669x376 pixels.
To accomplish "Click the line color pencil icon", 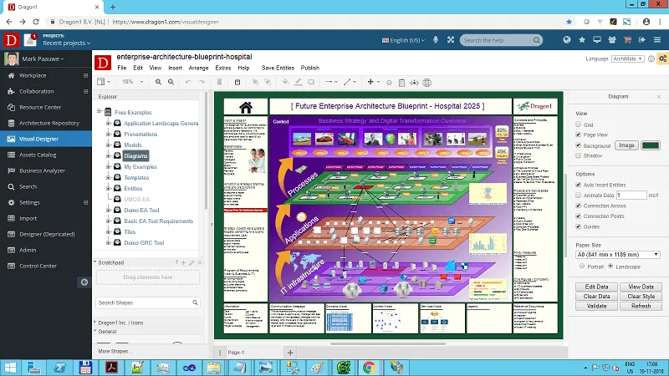I will click(x=299, y=82).
